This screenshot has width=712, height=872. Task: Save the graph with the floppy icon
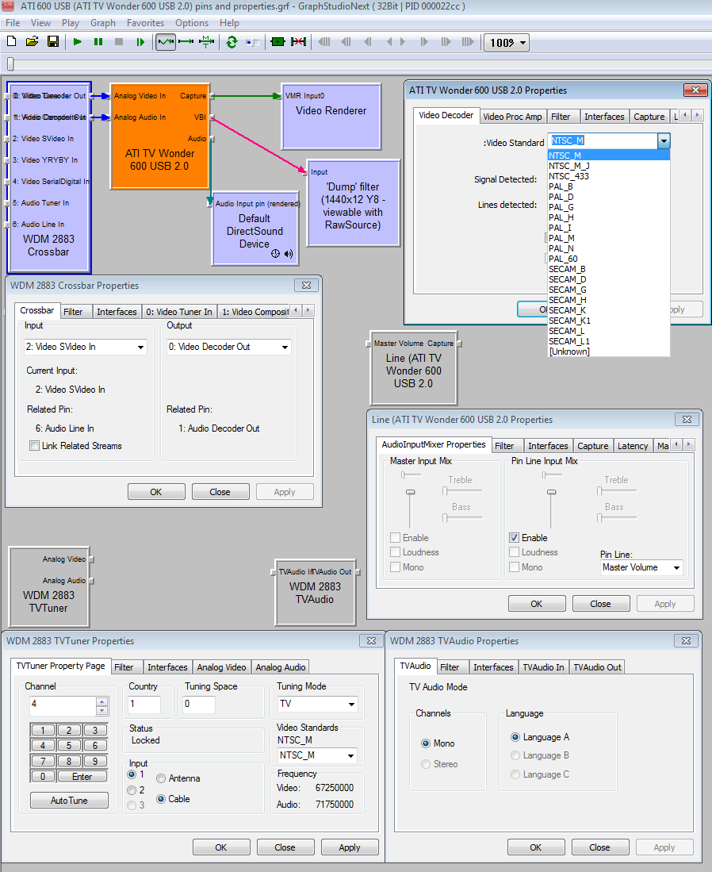point(53,42)
